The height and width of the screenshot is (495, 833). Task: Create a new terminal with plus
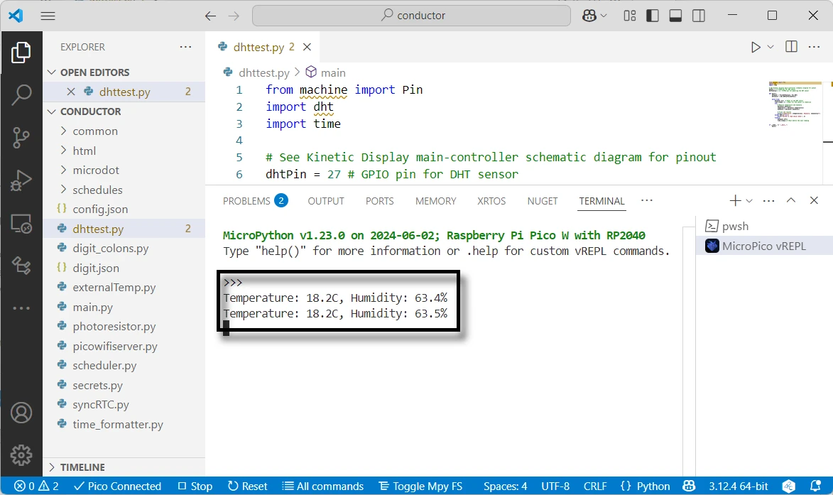click(735, 200)
